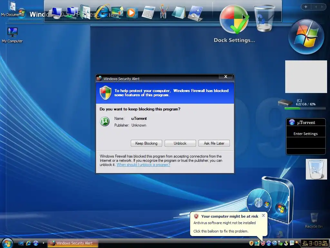Screen dimensions: 330x248
Task: Click the yellow security shield tray icon
Action: (251, 243)
